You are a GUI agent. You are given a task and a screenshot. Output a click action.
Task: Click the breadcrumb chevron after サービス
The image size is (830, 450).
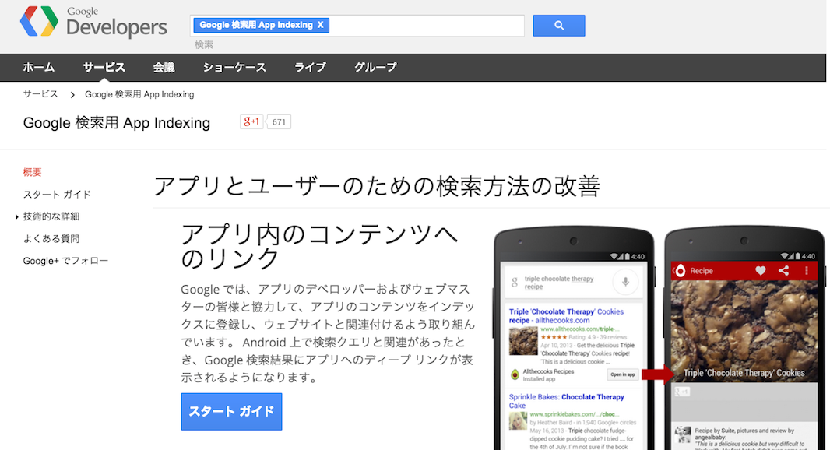pyautogui.click(x=72, y=95)
